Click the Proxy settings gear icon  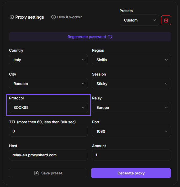pyautogui.click(x=12, y=17)
